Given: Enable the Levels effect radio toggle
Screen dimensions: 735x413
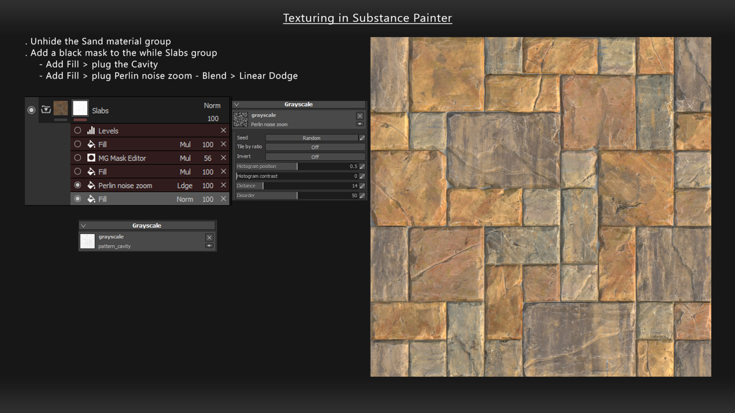Looking at the screenshot, I should (78, 130).
